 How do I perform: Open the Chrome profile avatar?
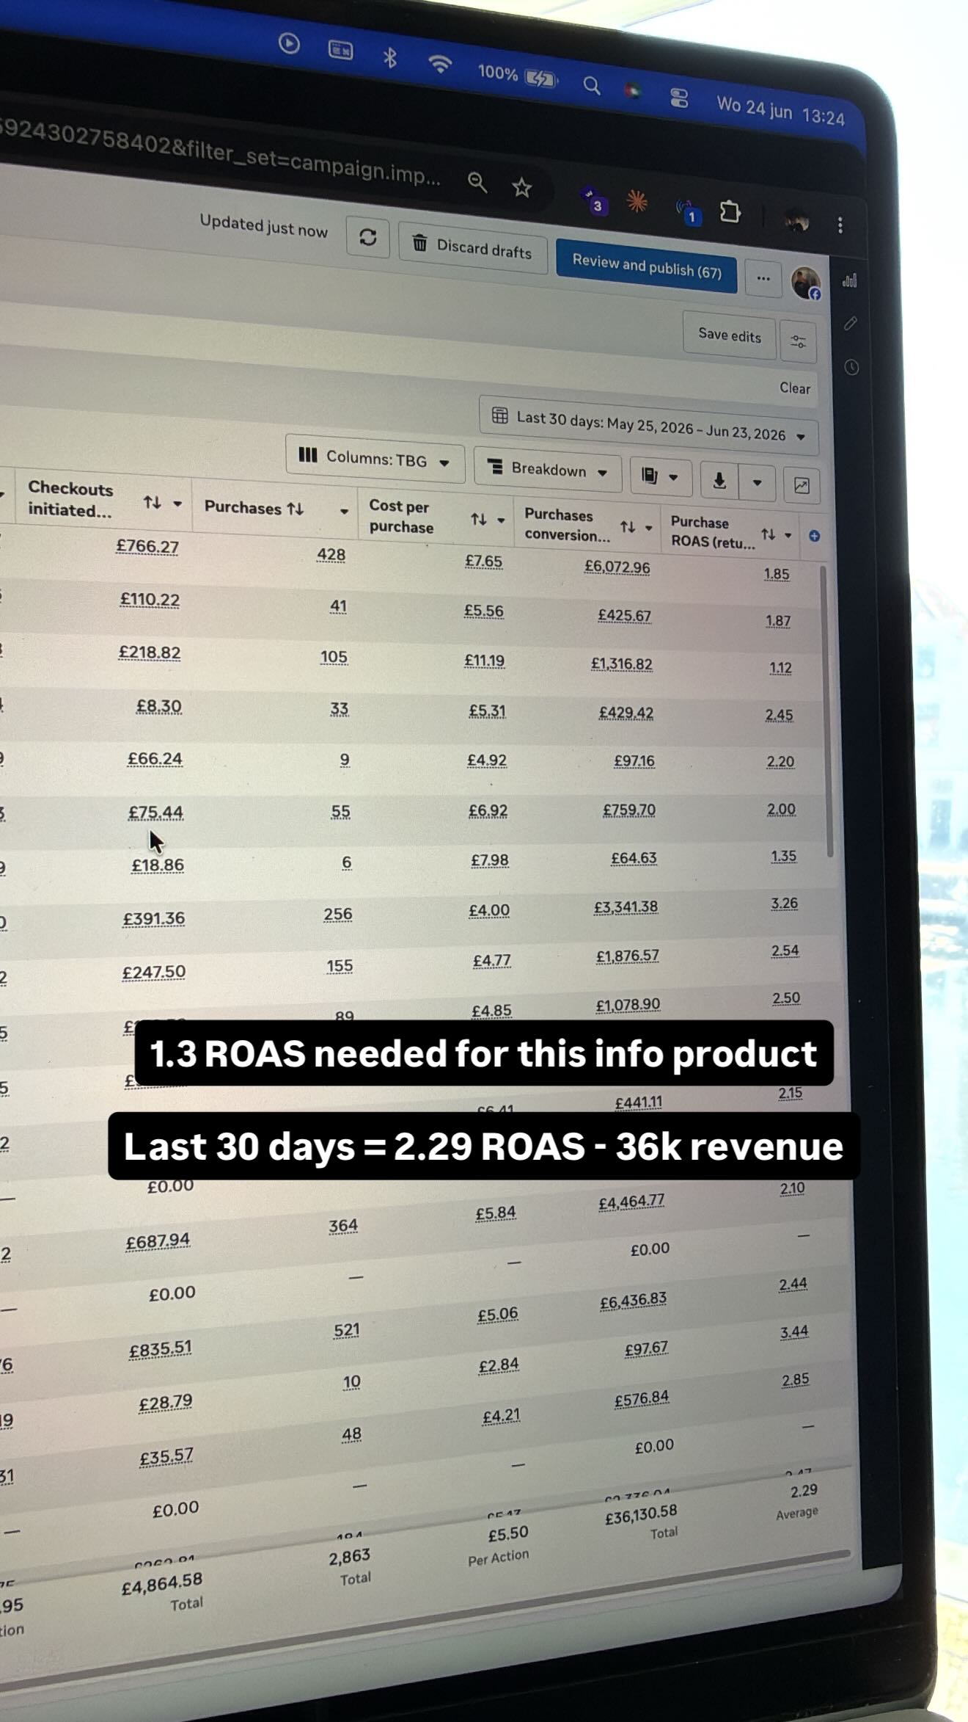point(796,219)
